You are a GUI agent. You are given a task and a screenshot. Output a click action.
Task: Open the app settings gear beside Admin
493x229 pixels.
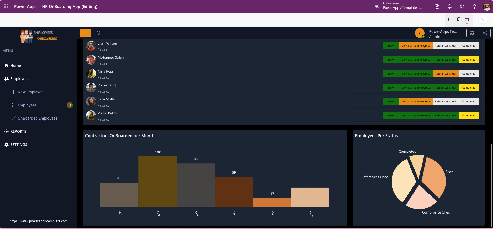[472, 33]
